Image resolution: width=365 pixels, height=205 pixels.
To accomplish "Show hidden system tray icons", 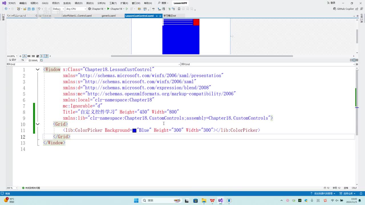I will click(x=282, y=200).
